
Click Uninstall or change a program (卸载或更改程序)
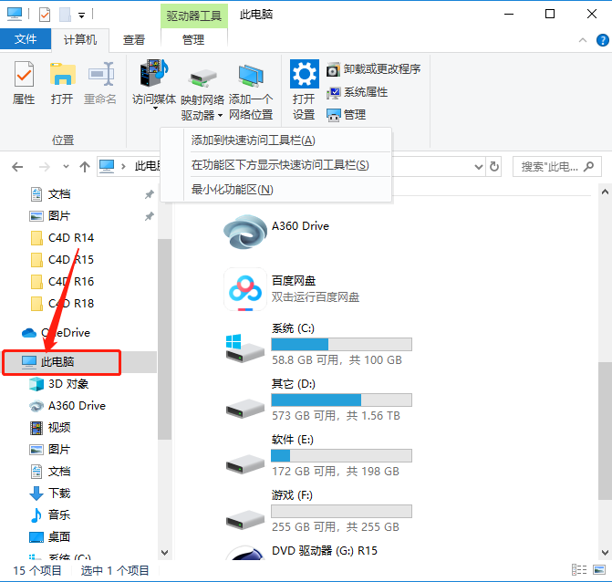pyautogui.click(x=374, y=69)
